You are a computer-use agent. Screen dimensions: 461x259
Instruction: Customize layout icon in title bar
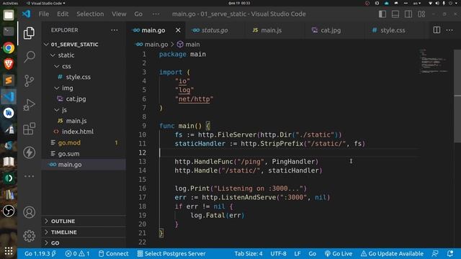[421, 14]
